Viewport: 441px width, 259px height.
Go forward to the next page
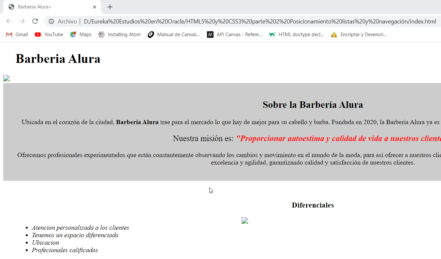point(22,22)
